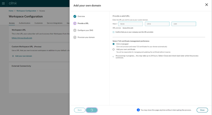Image resolution: width=212 pixels, height=115 pixels.
Task: Click the Citrix logo
Action: (x=13, y=3)
